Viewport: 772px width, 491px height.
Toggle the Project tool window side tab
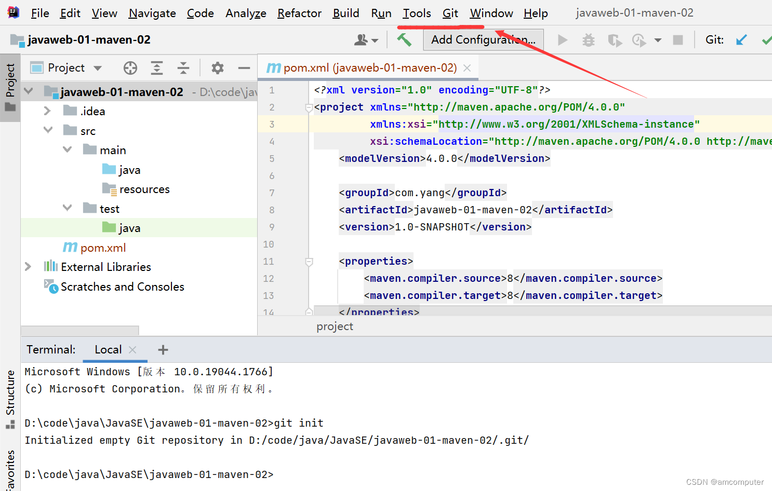[10, 88]
